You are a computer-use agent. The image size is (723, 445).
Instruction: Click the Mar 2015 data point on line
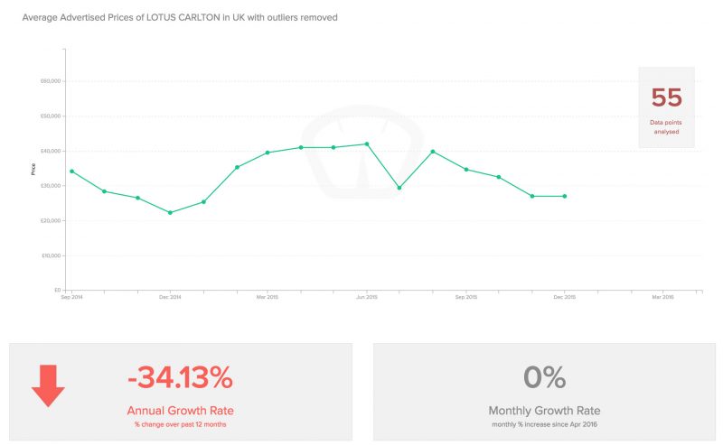coord(268,153)
